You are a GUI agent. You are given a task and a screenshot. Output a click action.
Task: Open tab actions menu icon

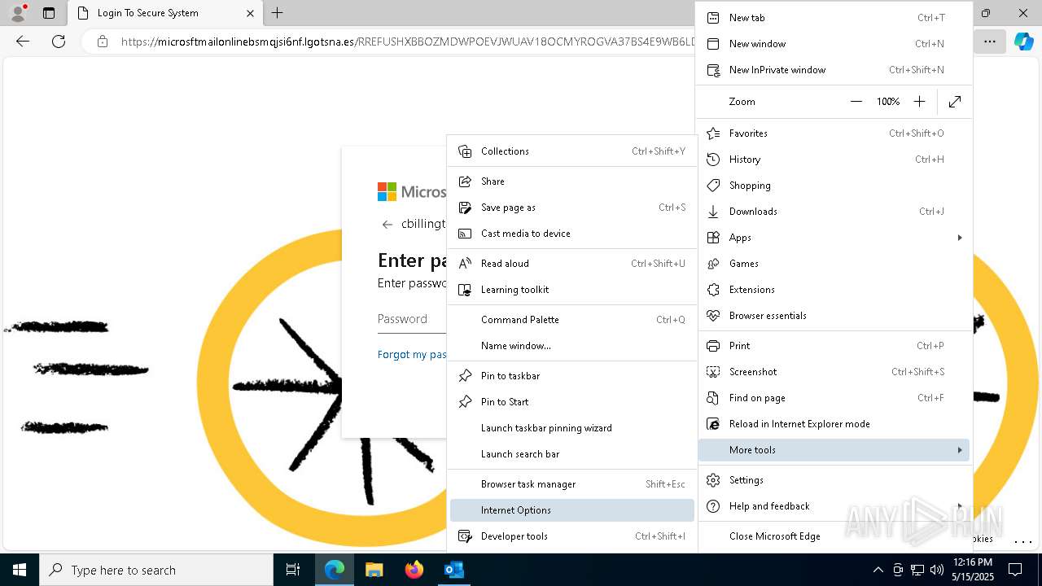[49, 13]
